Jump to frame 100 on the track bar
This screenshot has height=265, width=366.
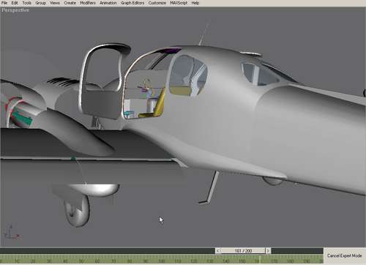[x=162, y=261]
